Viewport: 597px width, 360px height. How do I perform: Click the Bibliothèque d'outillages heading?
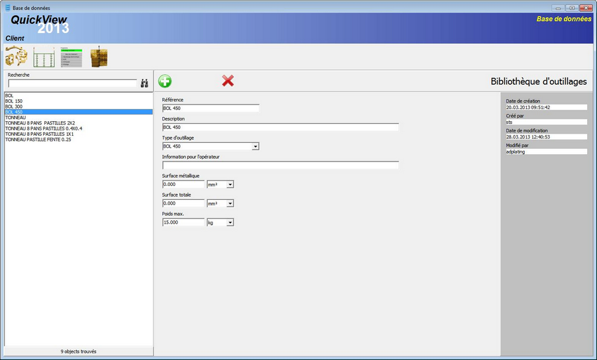[538, 81]
